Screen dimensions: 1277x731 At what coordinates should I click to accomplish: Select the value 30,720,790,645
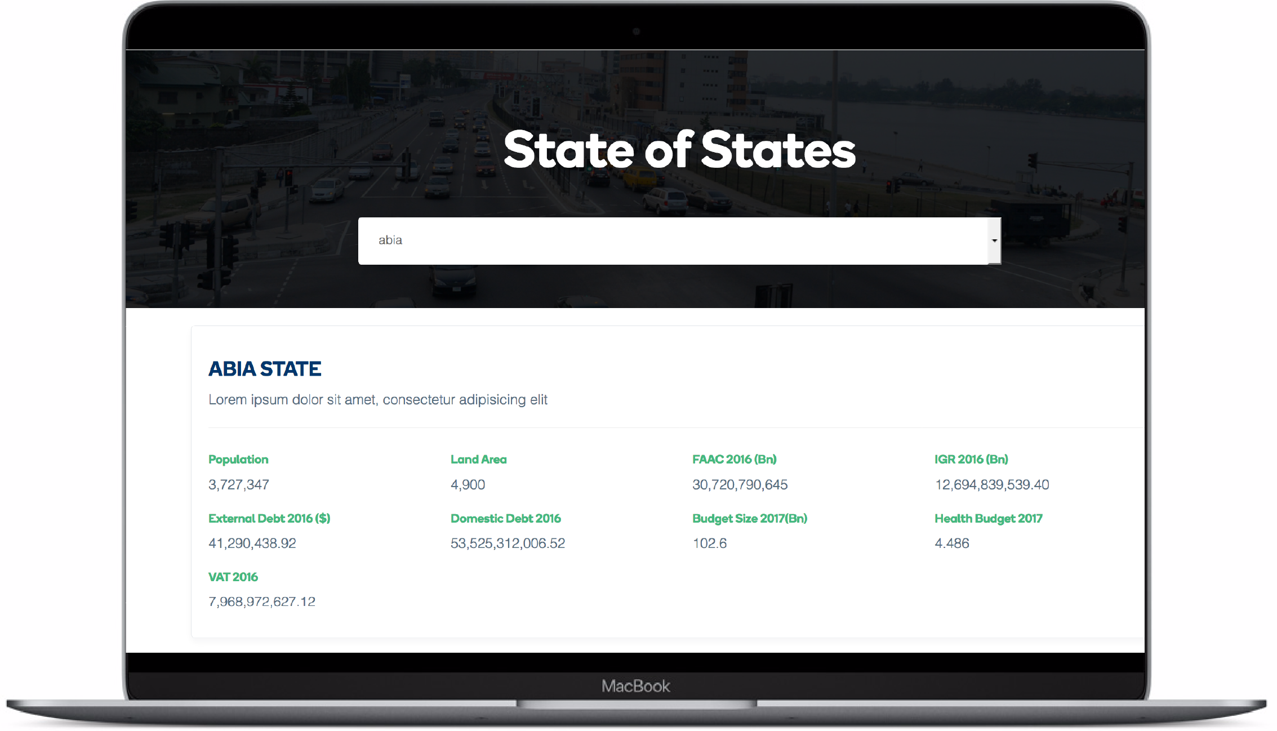pos(740,484)
